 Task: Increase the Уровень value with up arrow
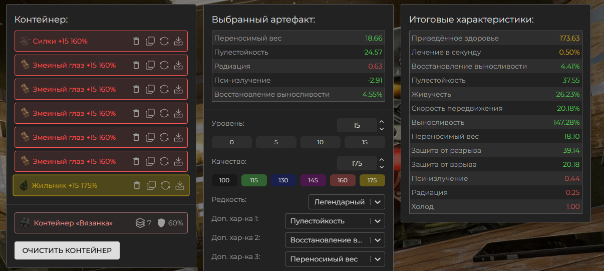[381, 122]
